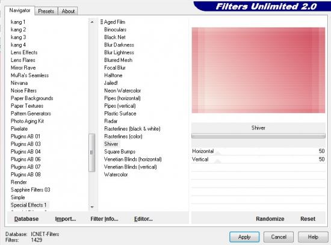
Task: Choose the Venetian Blinds (horizontal) filter
Action: coord(133,160)
